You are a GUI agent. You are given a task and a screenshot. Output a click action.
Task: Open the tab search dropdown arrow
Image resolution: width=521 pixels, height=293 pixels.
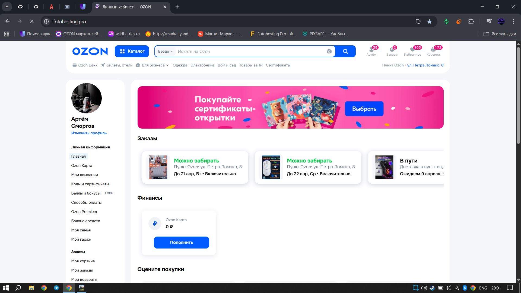[x=7, y=7]
